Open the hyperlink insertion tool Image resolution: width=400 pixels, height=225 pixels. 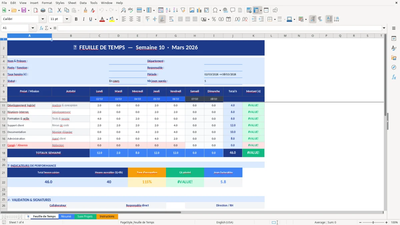pos(225,10)
